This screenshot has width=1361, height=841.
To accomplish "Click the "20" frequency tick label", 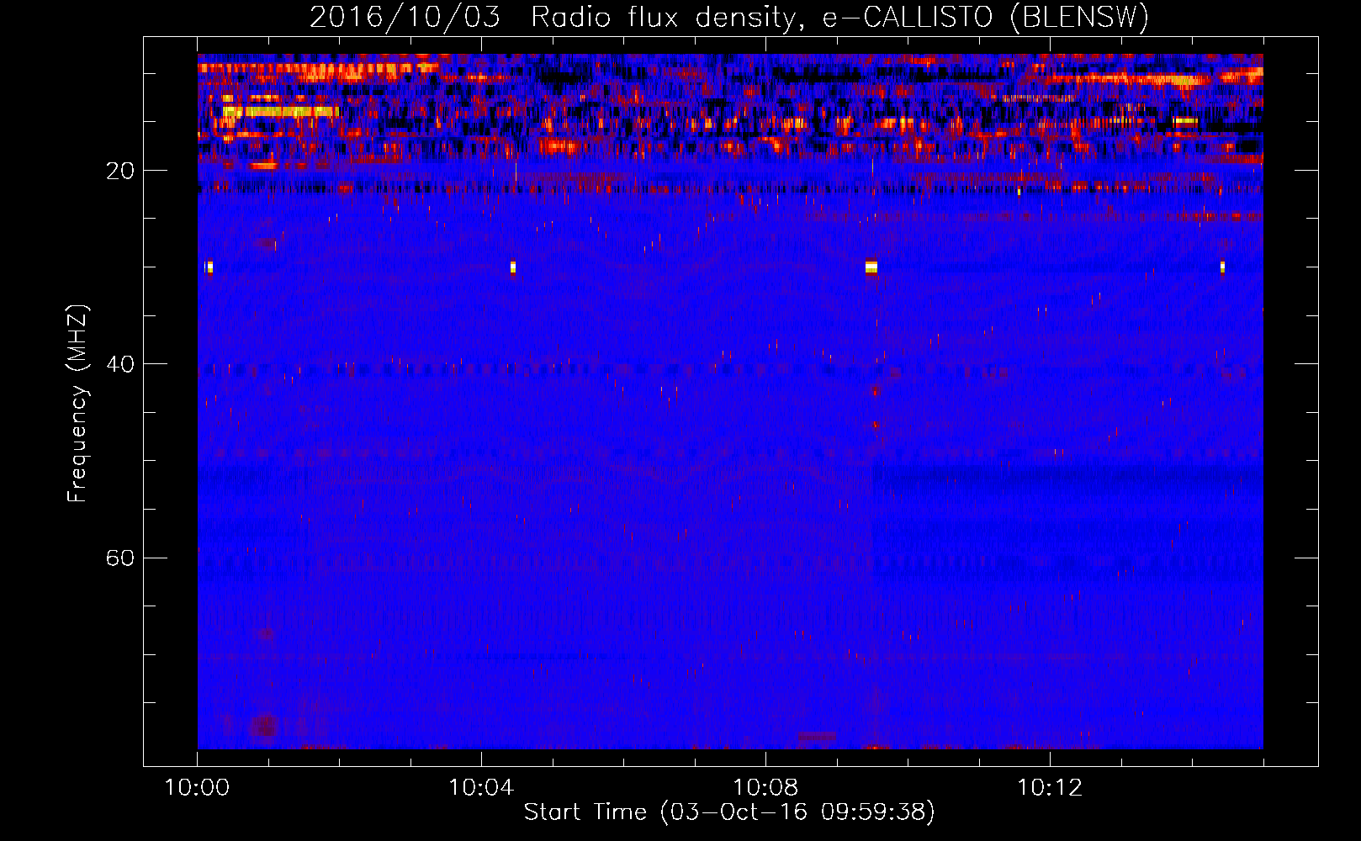I will tap(120, 171).
